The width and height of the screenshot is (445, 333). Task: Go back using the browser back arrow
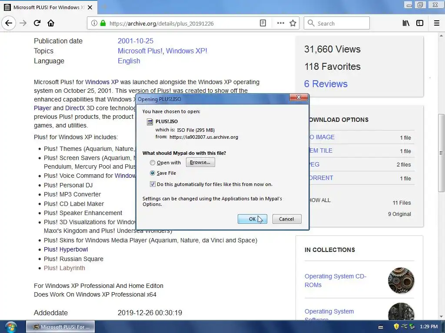[9, 23]
